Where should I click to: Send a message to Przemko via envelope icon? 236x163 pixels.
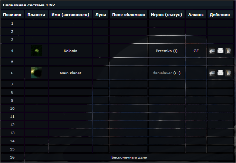[220, 51]
